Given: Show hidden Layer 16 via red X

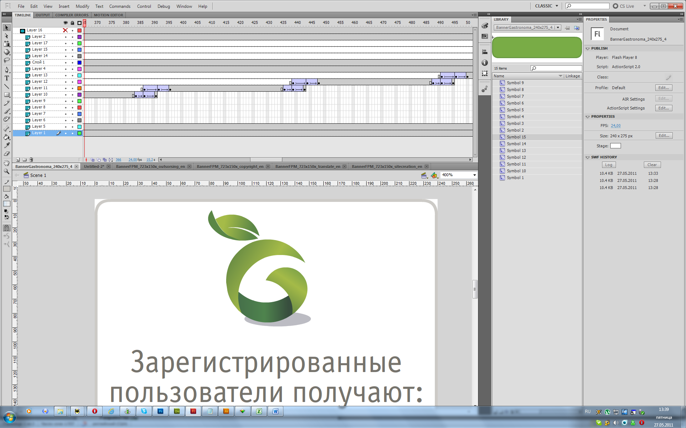Looking at the screenshot, I should pos(65,30).
